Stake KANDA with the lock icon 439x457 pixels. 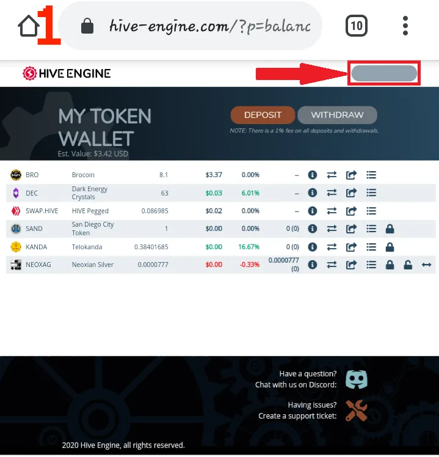pos(390,247)
